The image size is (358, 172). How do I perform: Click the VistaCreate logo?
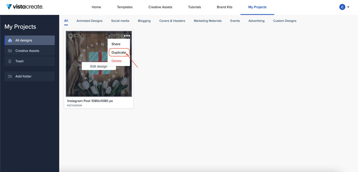pyautogui.click(x=25, y=7)
